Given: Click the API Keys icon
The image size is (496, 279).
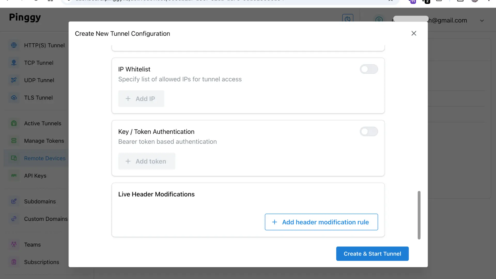Looking at the screenshot, I should coord(14,175).
